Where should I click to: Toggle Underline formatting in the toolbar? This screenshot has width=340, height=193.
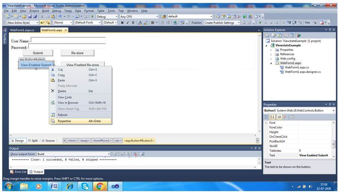tap(133, 23)
